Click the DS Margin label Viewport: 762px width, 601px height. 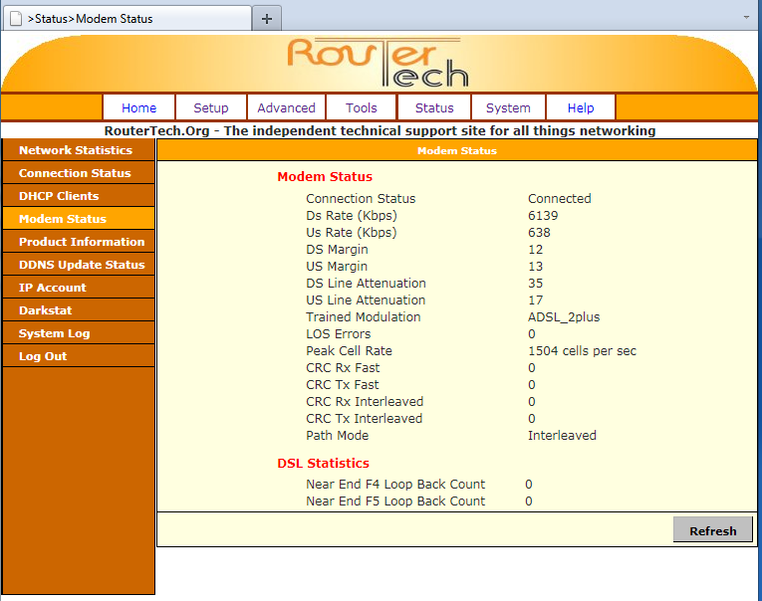[337, 249]
